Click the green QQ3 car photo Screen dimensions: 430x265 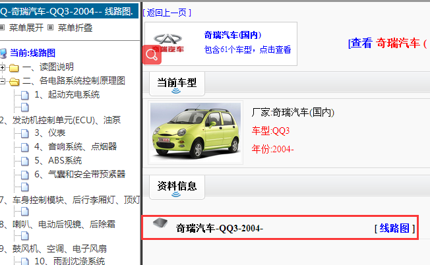tap(195, 132)
